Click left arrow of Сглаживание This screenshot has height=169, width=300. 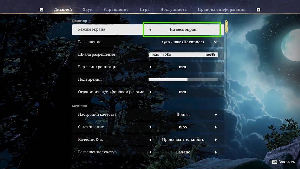tap(150, 127)
